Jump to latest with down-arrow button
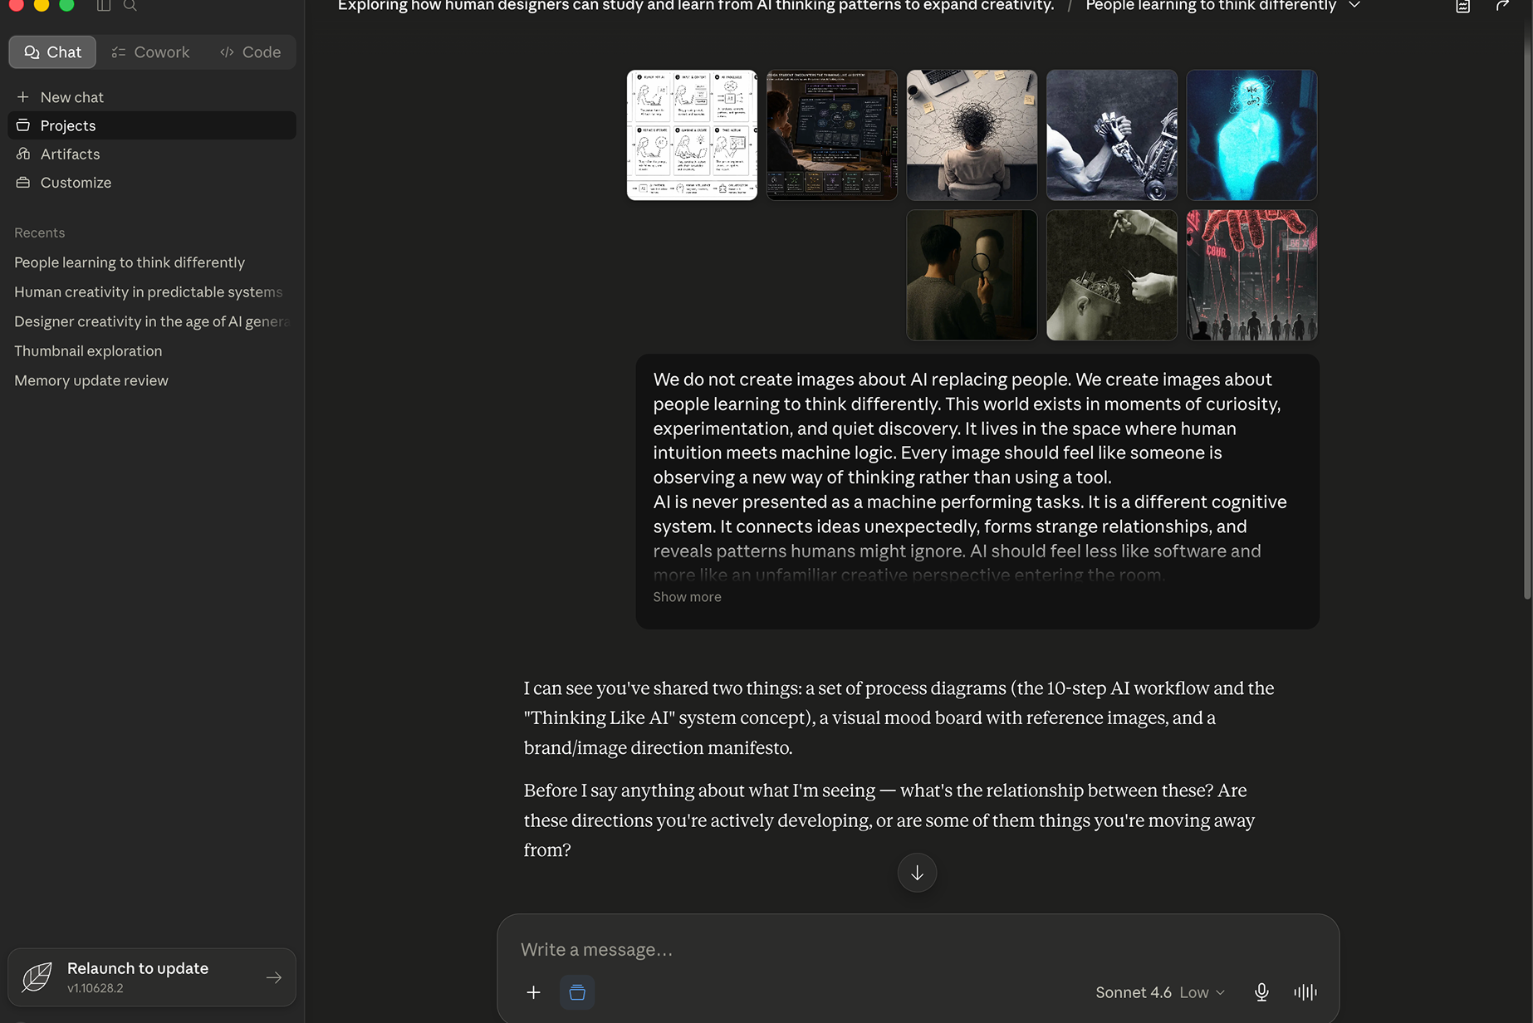This screenshot has height=1023, width=1533. click(917, 873)
